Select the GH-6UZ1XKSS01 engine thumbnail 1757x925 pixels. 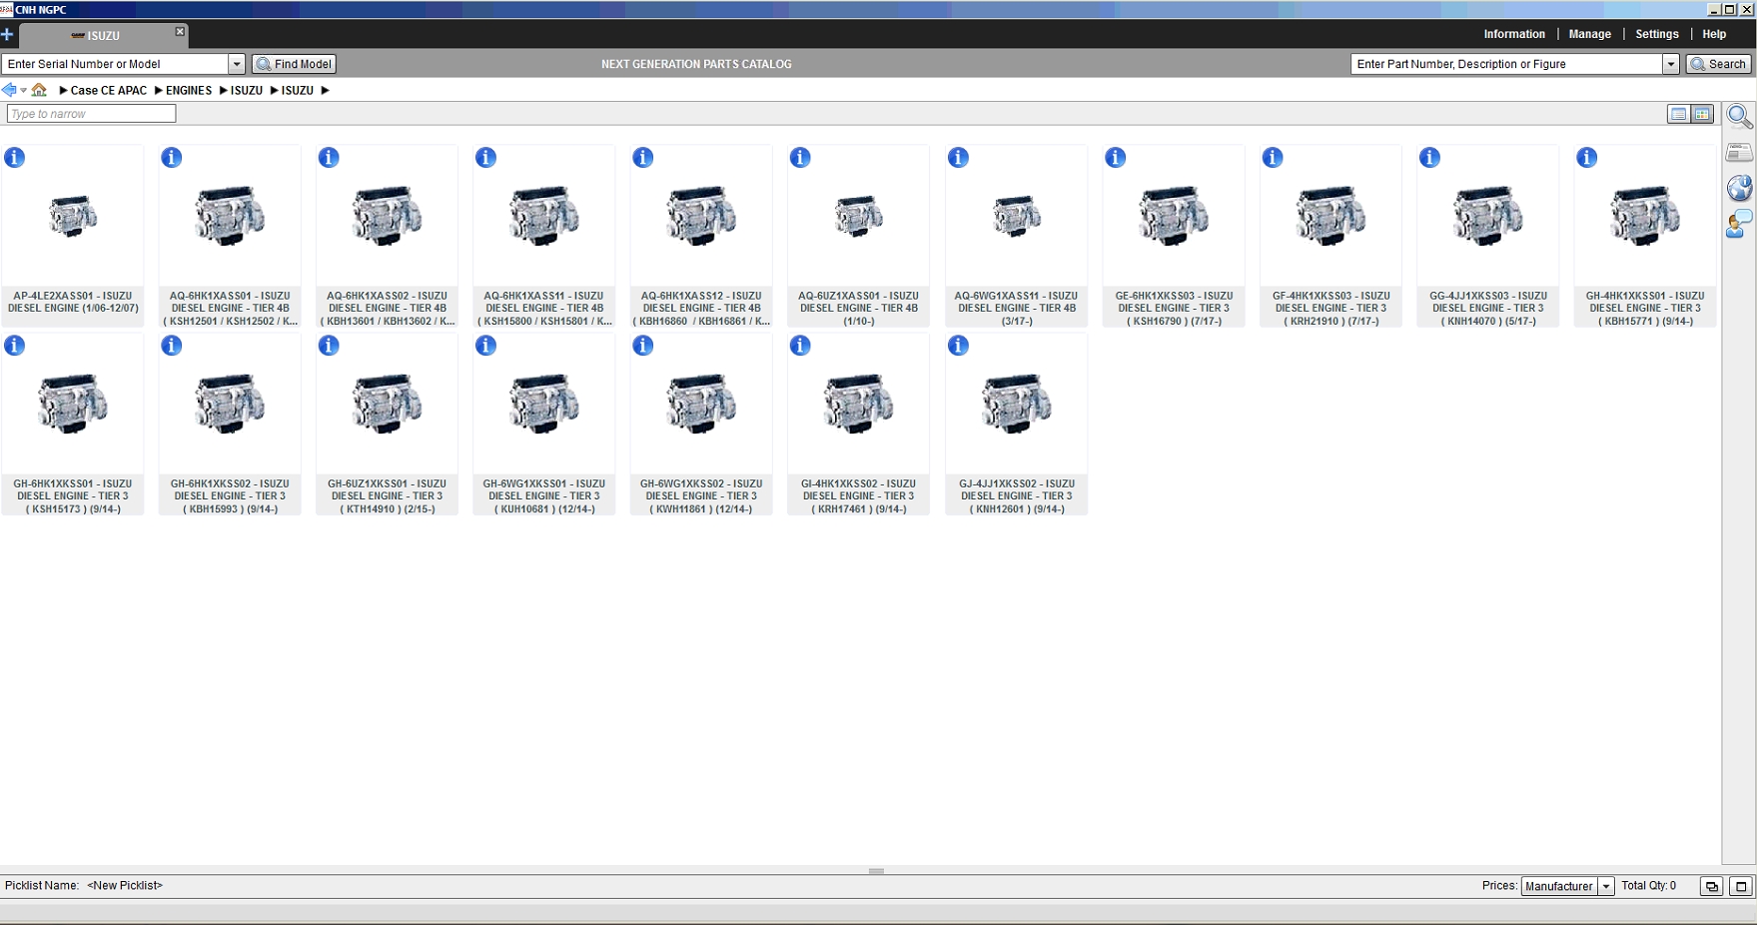coord(387,405)
